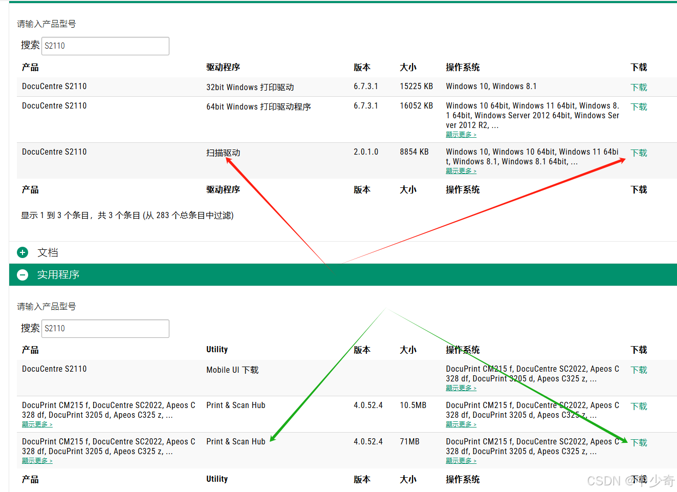Select the version 2.0.1.0 cell
677x492 pixels.
(x=366, y=152)
